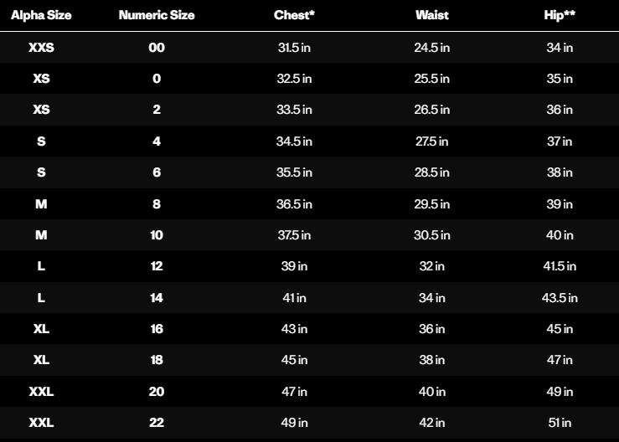This screenshot has width=619, height=442.
Task: Select the 25.5 in waist value
Action: [x=431, y=79]
